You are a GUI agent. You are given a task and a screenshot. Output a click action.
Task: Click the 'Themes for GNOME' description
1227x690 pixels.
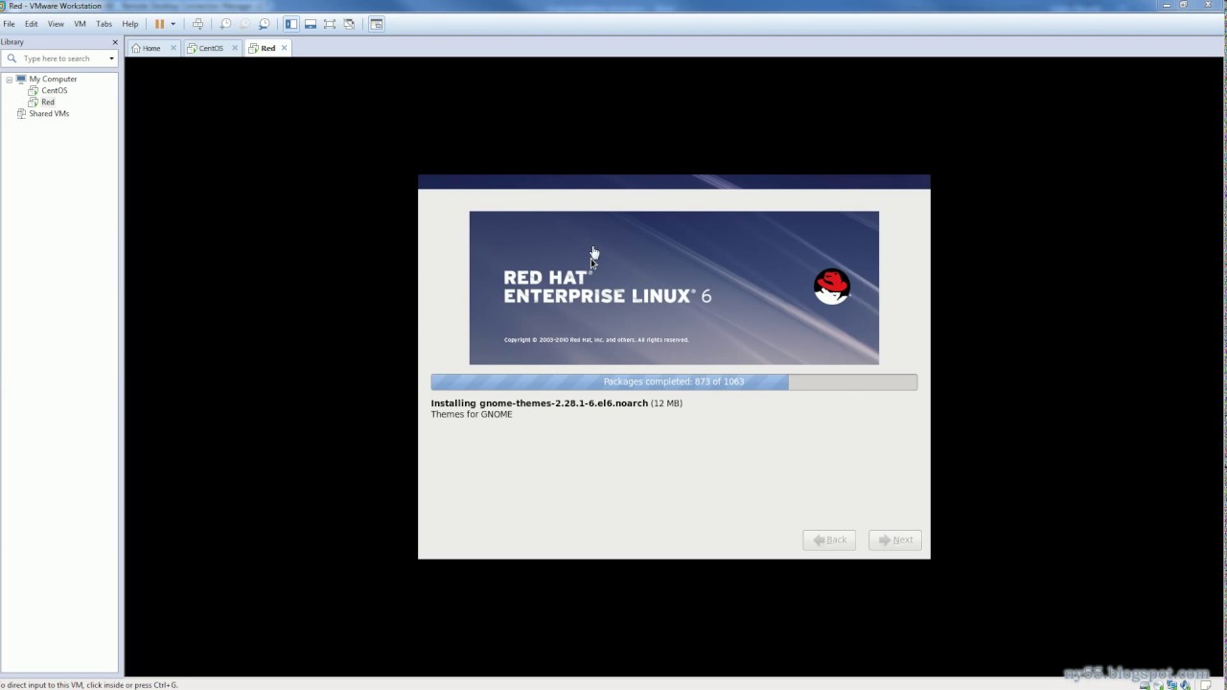472,415
